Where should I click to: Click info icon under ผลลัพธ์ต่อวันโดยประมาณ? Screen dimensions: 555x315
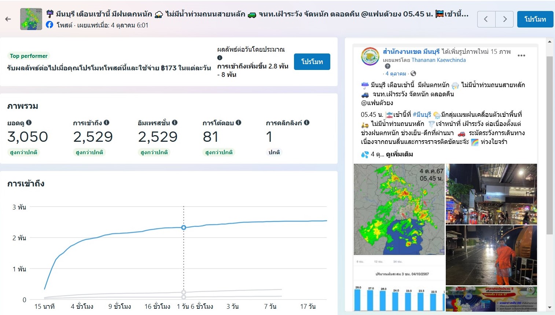tap(220, 58)
